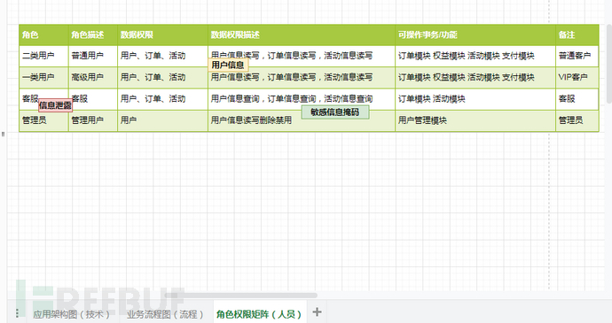Select the 用户信息查询，订单信息查询 description cell
Screen dimensions: 612x323
tap(302, 99)
